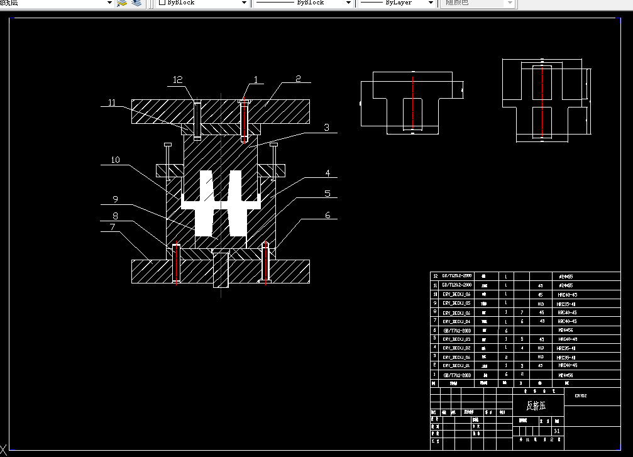Select balloon label 2 above the upper plate
633x457 pixels.
(x=298, y=79)
